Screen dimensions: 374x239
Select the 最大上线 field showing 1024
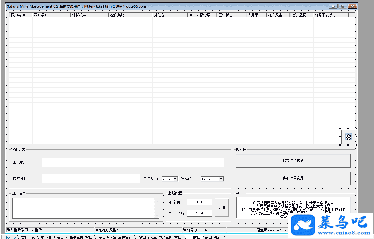199,213
